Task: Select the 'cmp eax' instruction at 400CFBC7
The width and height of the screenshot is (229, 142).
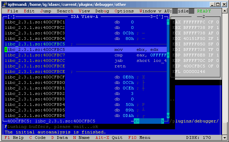Action: (86, 55)
